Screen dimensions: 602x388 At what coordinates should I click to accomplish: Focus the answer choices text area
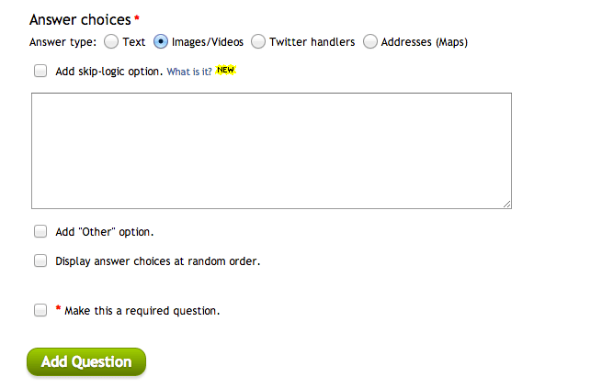click(271, 150)
